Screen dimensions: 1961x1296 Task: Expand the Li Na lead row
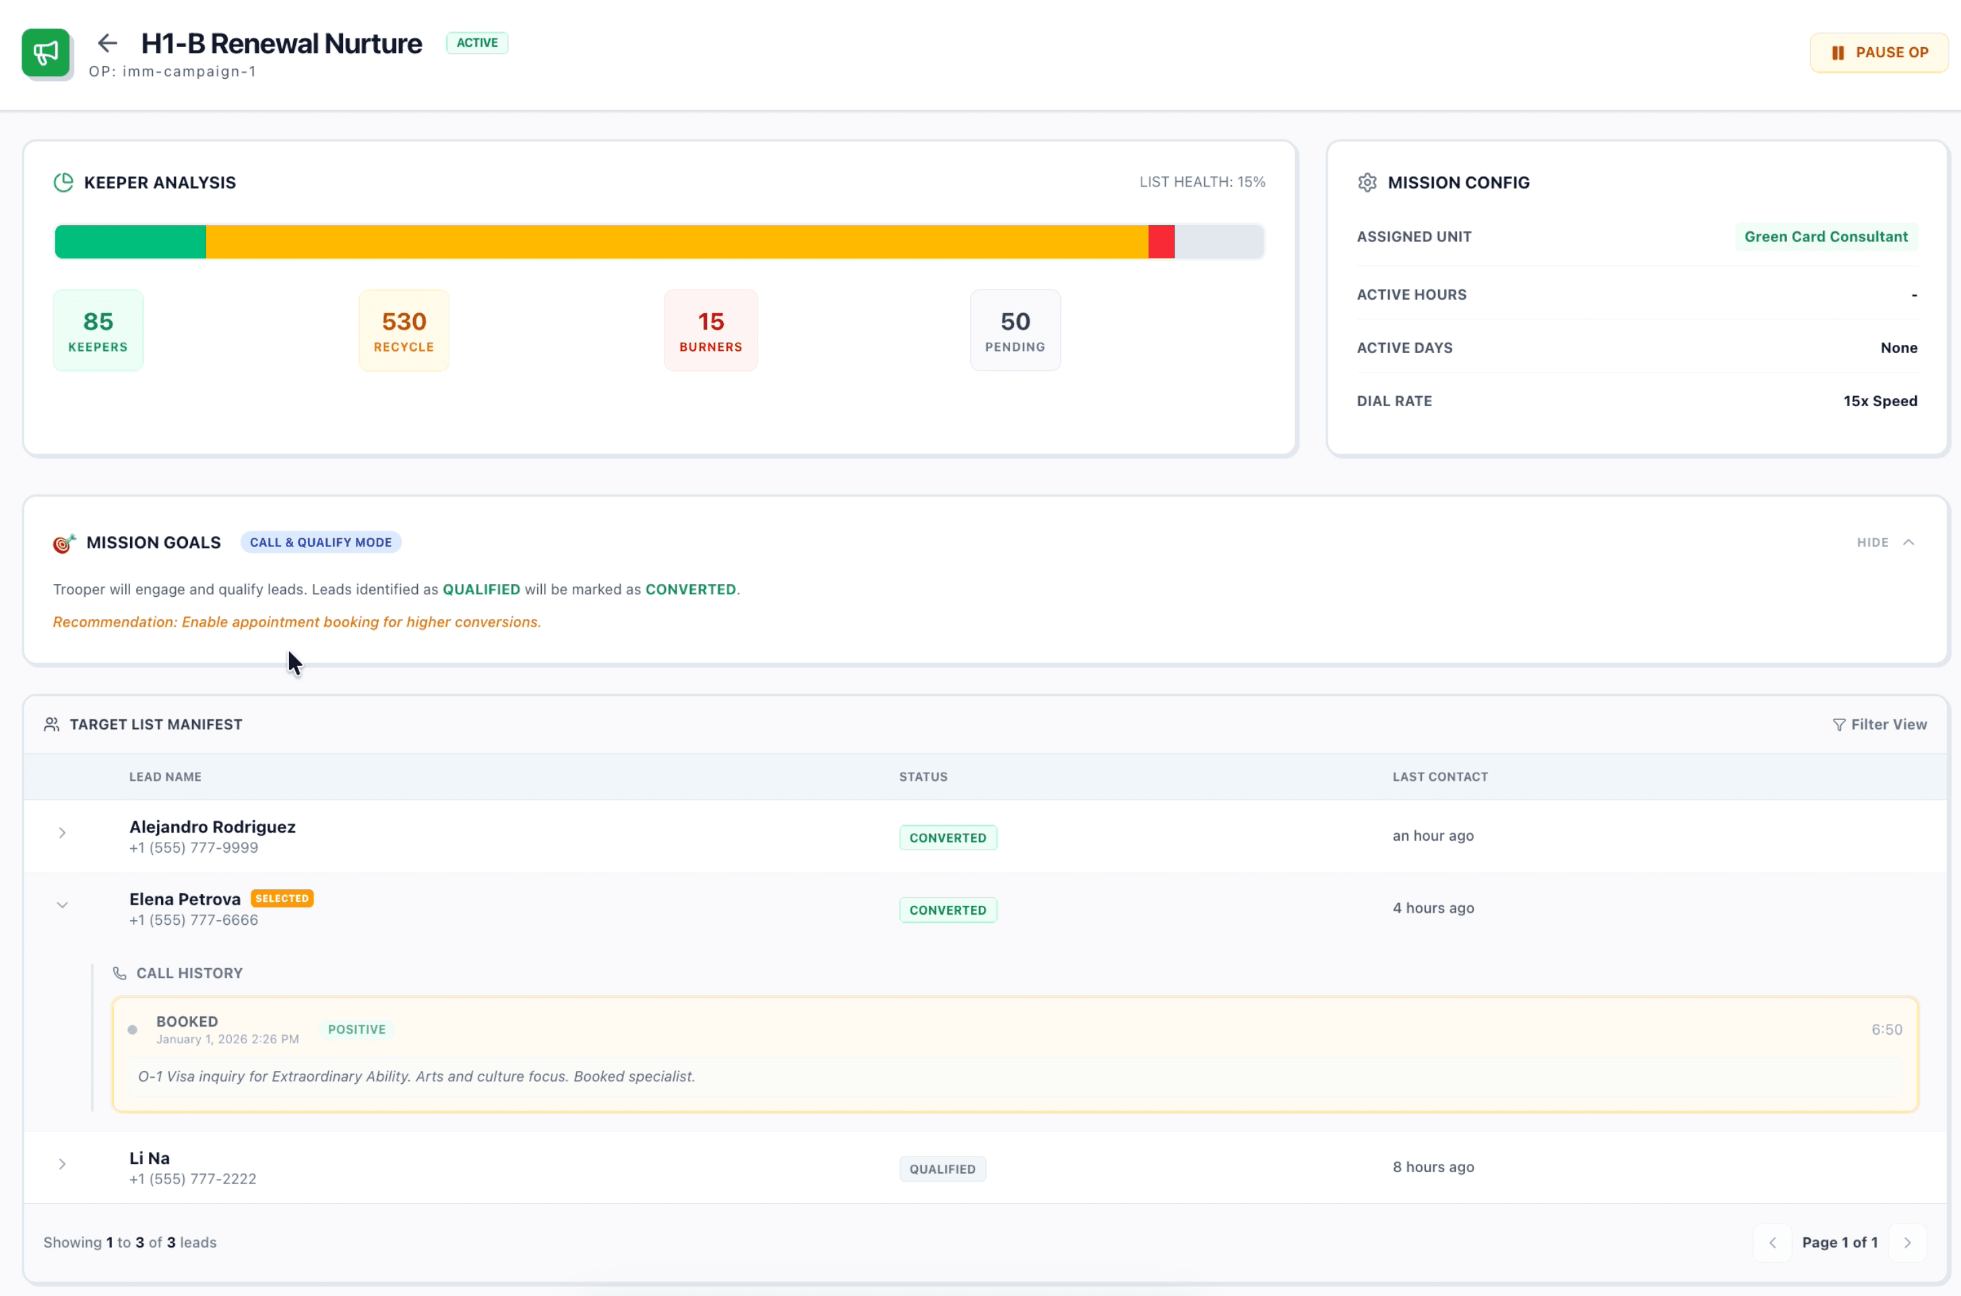(62, 1165)
